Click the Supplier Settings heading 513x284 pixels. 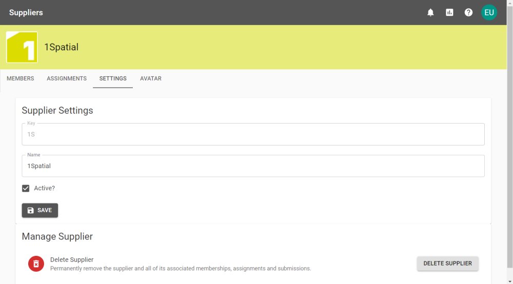click(57, 110)
